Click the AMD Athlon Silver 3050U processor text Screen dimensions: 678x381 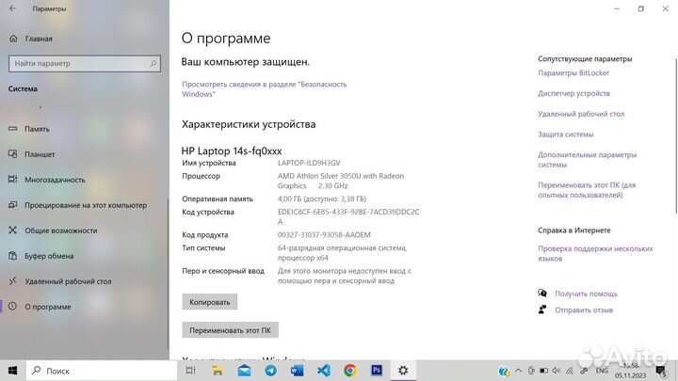point(341,181)
